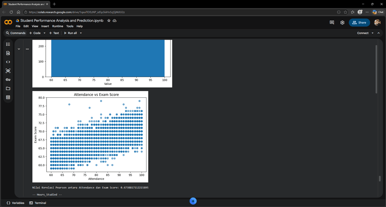Click the Attendance vs Exam Score plot
Screen dimensions: 386x207
(90, 137)
